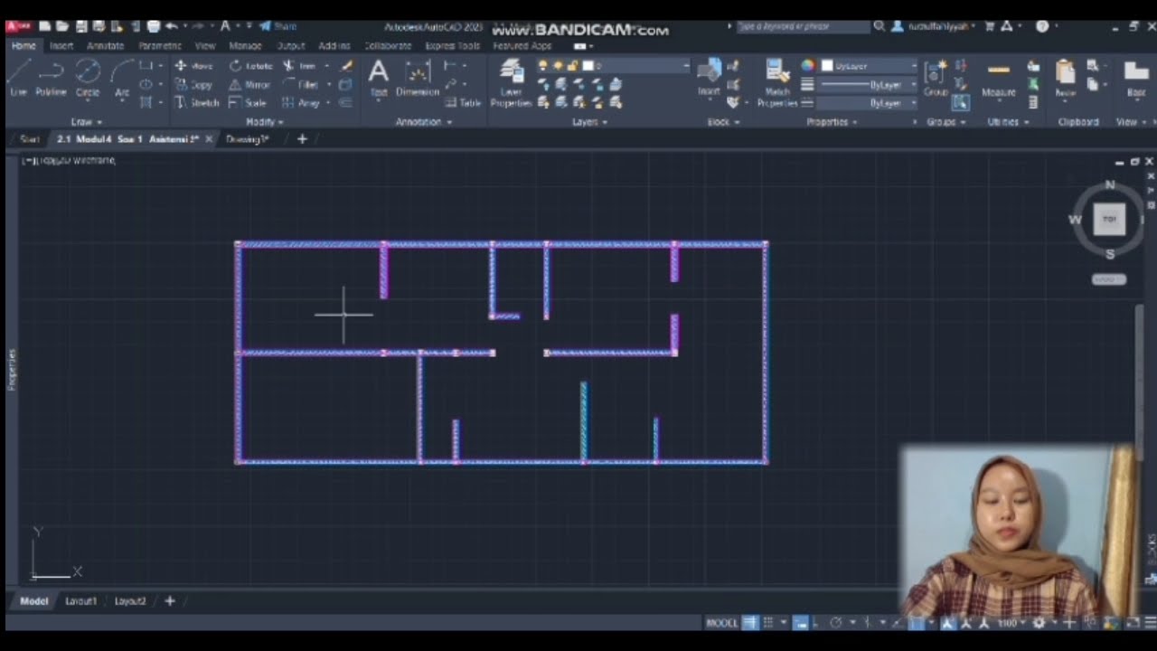
Task: Open the annotation scale 1:100 dropdown
Action: point(1012,623)
